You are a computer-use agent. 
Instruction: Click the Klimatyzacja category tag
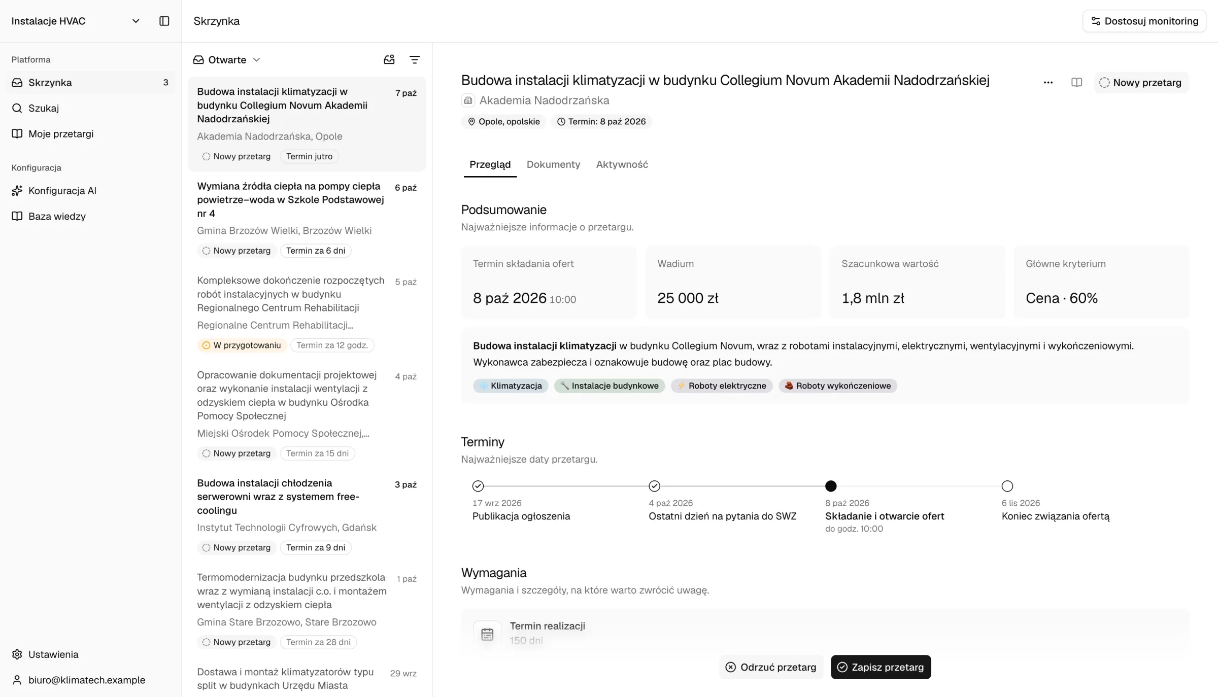click(x=511, y=386)
